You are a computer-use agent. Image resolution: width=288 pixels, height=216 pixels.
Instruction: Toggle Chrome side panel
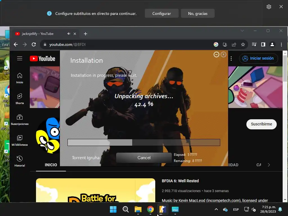[263, 44]
